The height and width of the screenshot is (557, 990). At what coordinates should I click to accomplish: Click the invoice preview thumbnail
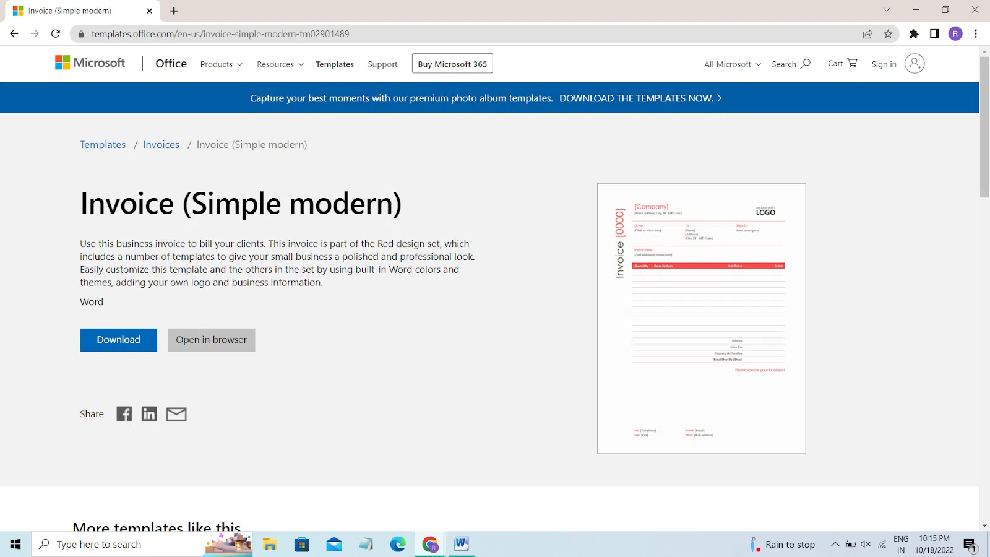[701, 318]
